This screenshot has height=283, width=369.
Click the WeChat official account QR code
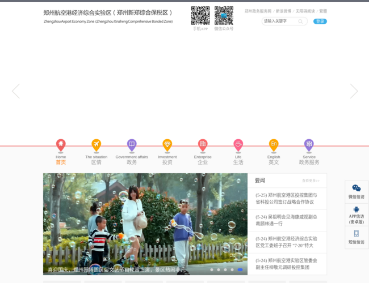224,15
